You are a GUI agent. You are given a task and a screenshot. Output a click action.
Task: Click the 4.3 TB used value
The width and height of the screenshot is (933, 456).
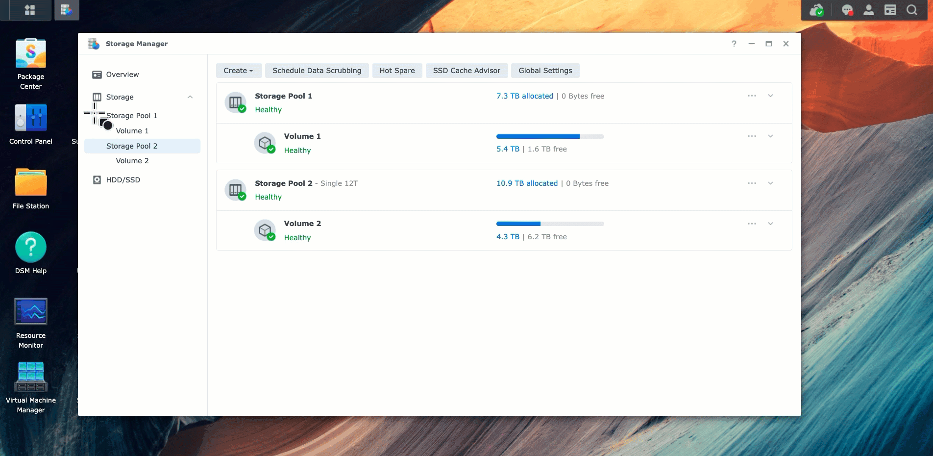point(508,237)
